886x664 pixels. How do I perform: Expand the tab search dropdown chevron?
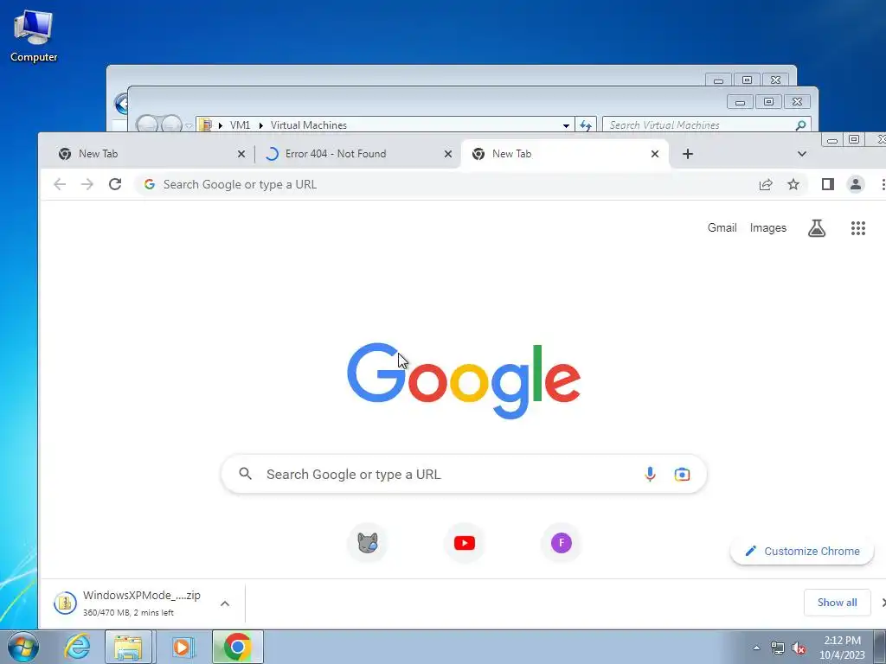(x=802, y=154)
